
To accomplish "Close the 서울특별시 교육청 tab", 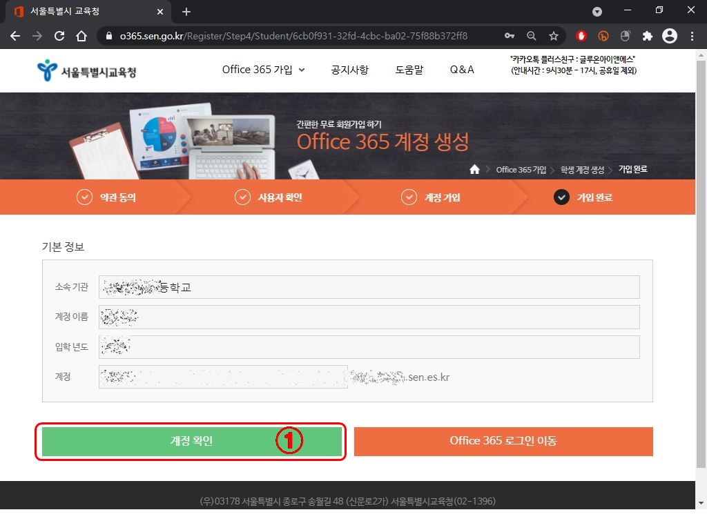I will coord(160,12).
